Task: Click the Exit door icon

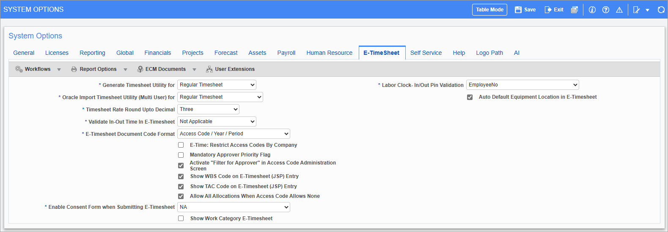Action: click(548, 10)
